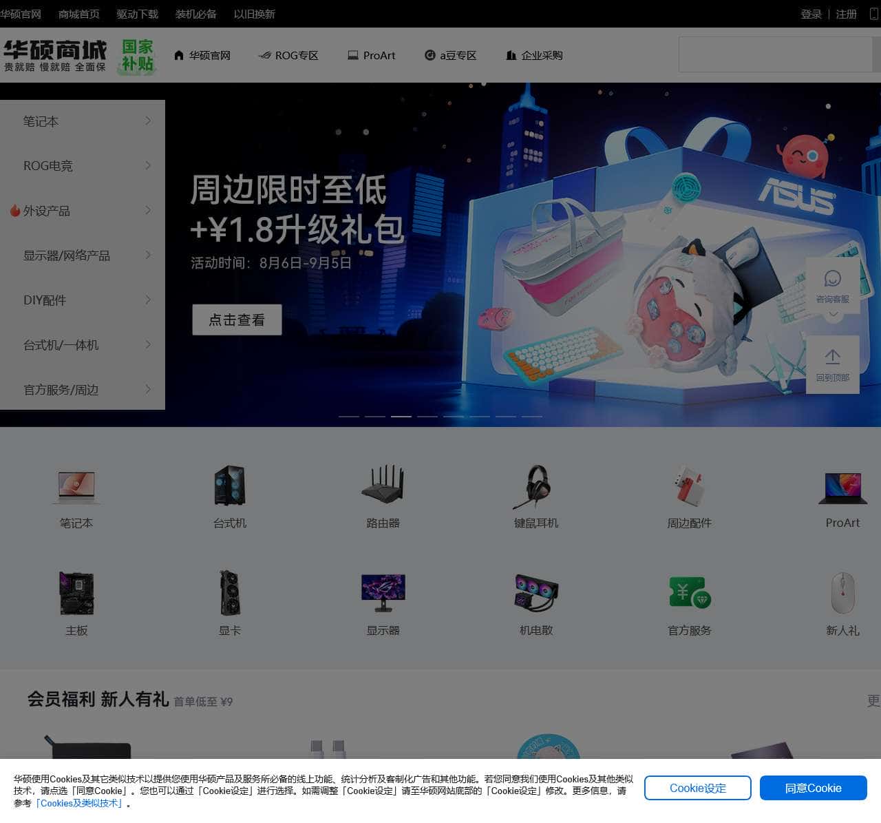Expand the ROG电竞 sidebar category
Image resolution: width=881 pixels, height=823 pixels.
83,166
